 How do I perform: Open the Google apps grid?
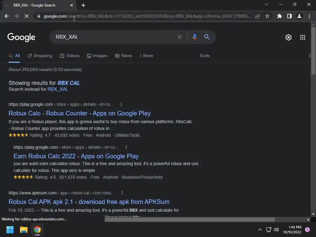click(303, 37)
